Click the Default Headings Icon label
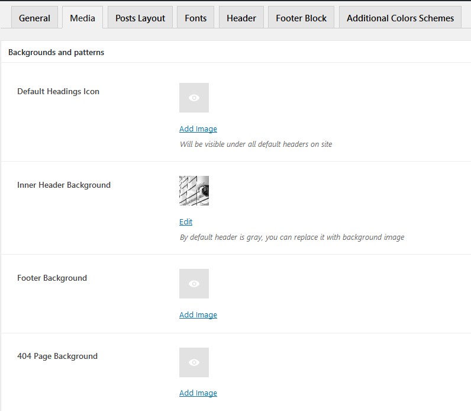The width and height of the screenshot is (471, 411). tap(58, 91)
